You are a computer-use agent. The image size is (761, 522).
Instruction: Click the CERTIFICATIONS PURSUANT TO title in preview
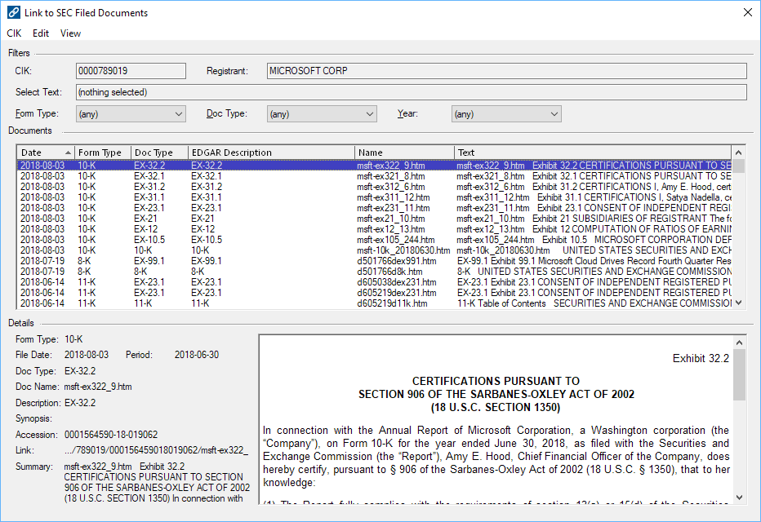(x=496, y=381)
